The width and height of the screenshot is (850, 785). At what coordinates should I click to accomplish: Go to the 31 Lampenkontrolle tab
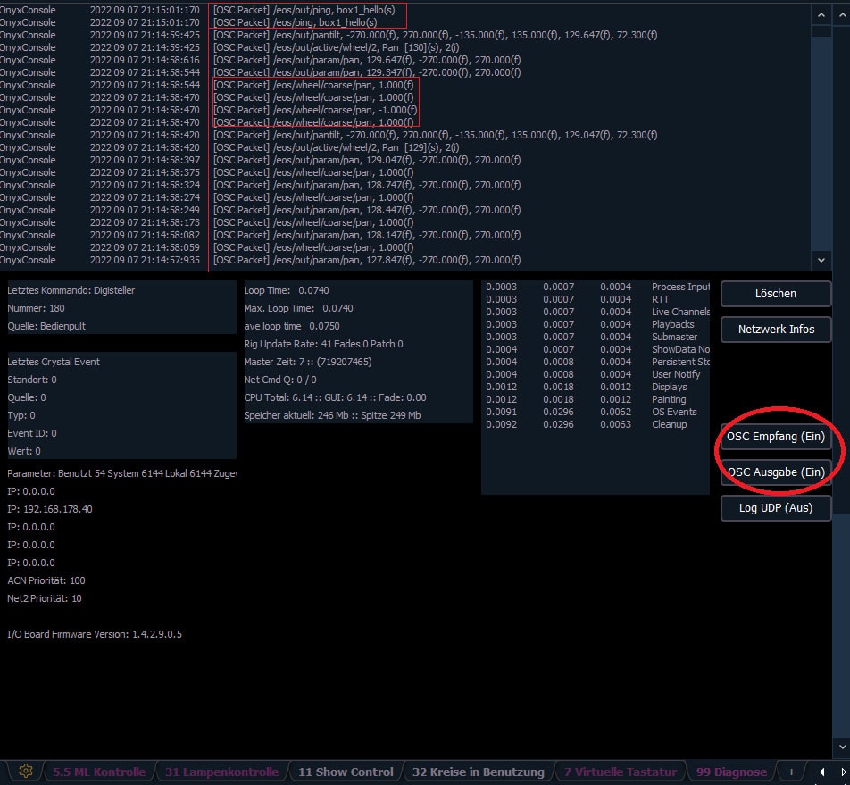point(221,772)
